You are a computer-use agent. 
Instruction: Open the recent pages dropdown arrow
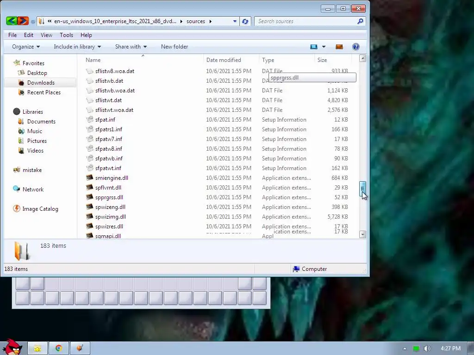(33, 21)
